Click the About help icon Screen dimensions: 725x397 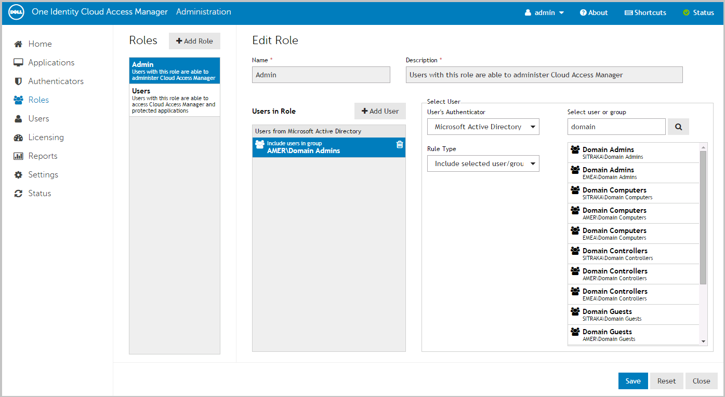594,12
